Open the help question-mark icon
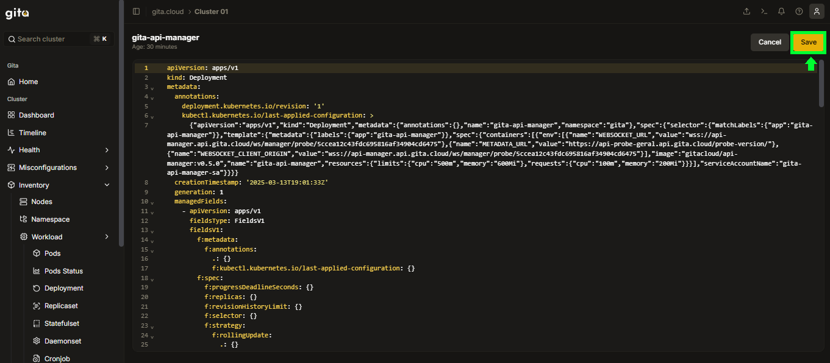Image resolution: width=830 pixels, height=363 pixels. coord(799,12)
